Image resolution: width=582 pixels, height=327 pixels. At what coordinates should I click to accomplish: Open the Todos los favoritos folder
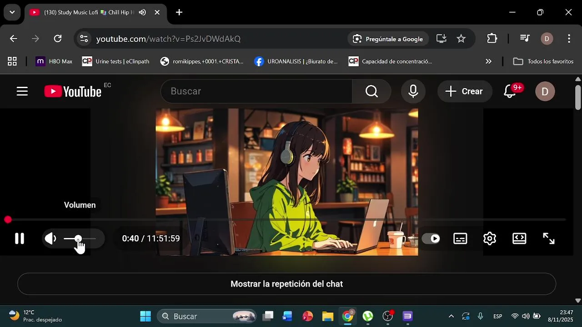pyautogui.click(x=543, y=61)
